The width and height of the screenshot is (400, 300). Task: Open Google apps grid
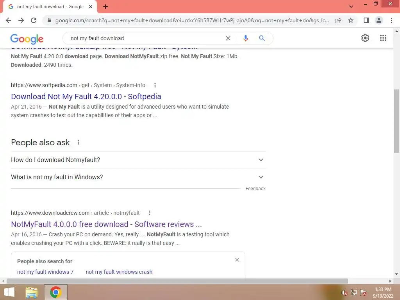(x=383, y=38)
